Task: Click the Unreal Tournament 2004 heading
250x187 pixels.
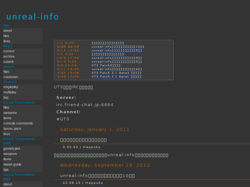Action: coord(19,177)
